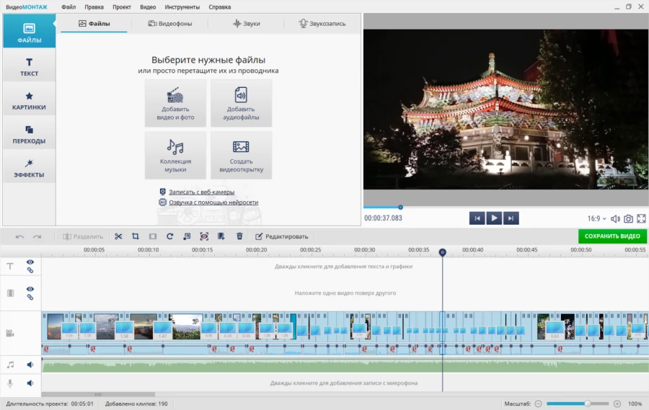Open the Справка menu
The height and width of the screenshot is (410, 649).
[x=220, y=7]
